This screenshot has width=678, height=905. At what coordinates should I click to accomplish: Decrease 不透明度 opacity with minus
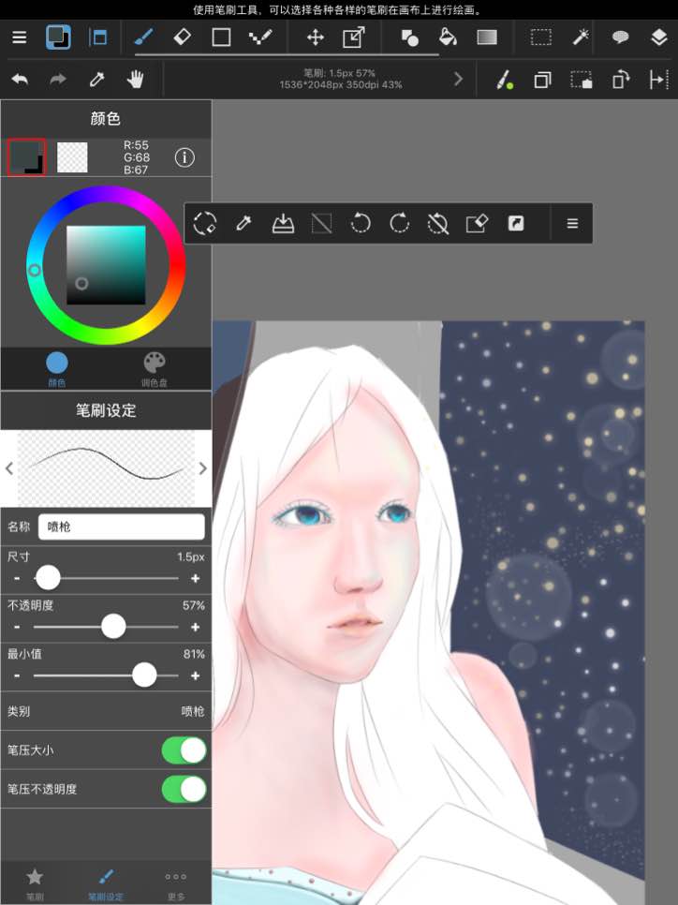[17, 627]
